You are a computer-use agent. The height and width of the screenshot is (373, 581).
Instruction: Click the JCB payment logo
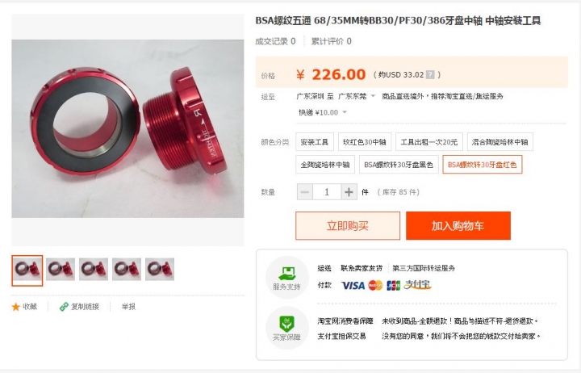pos(393,285)
